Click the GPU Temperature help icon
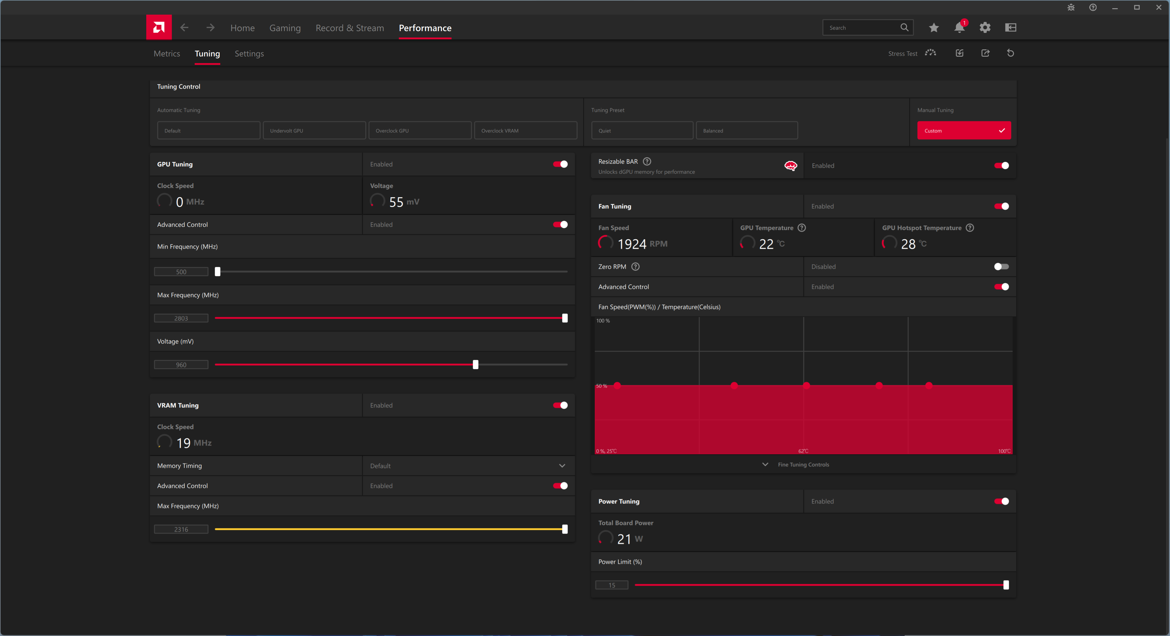This screenshot has width=1170, height=636. 802,228
